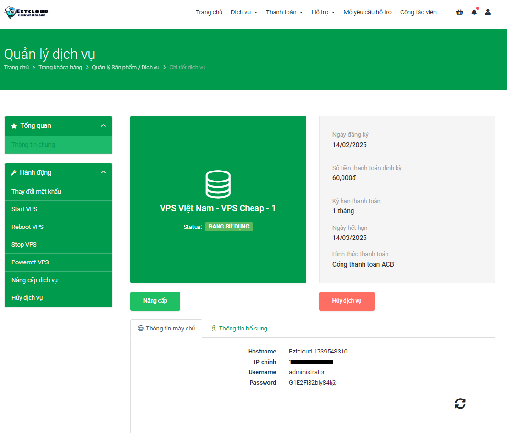Switch to Thông tin bổ sung tab
The height and width of the screenshot is (433, 507).
point(239,329)
